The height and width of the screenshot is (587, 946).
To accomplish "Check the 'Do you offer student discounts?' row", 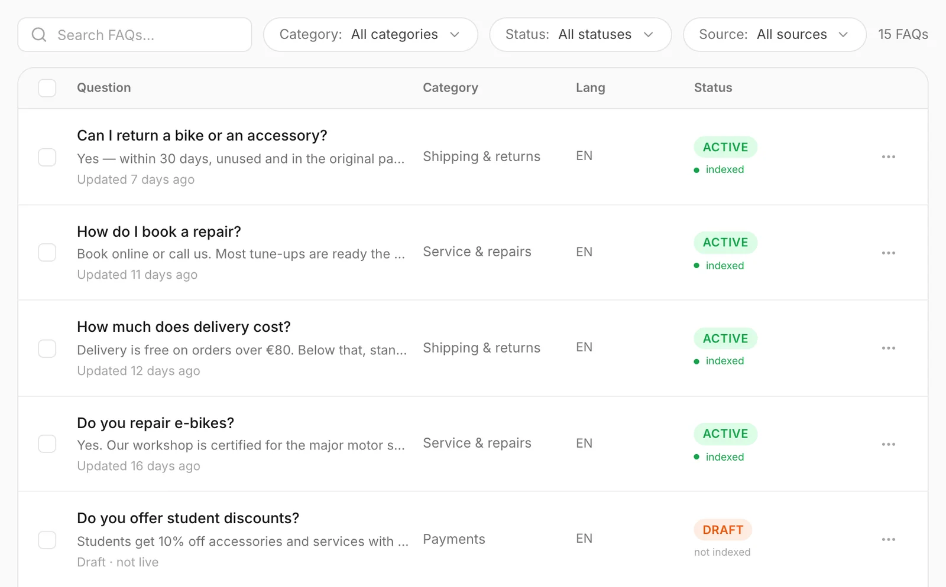I will [x=47, y=540].
